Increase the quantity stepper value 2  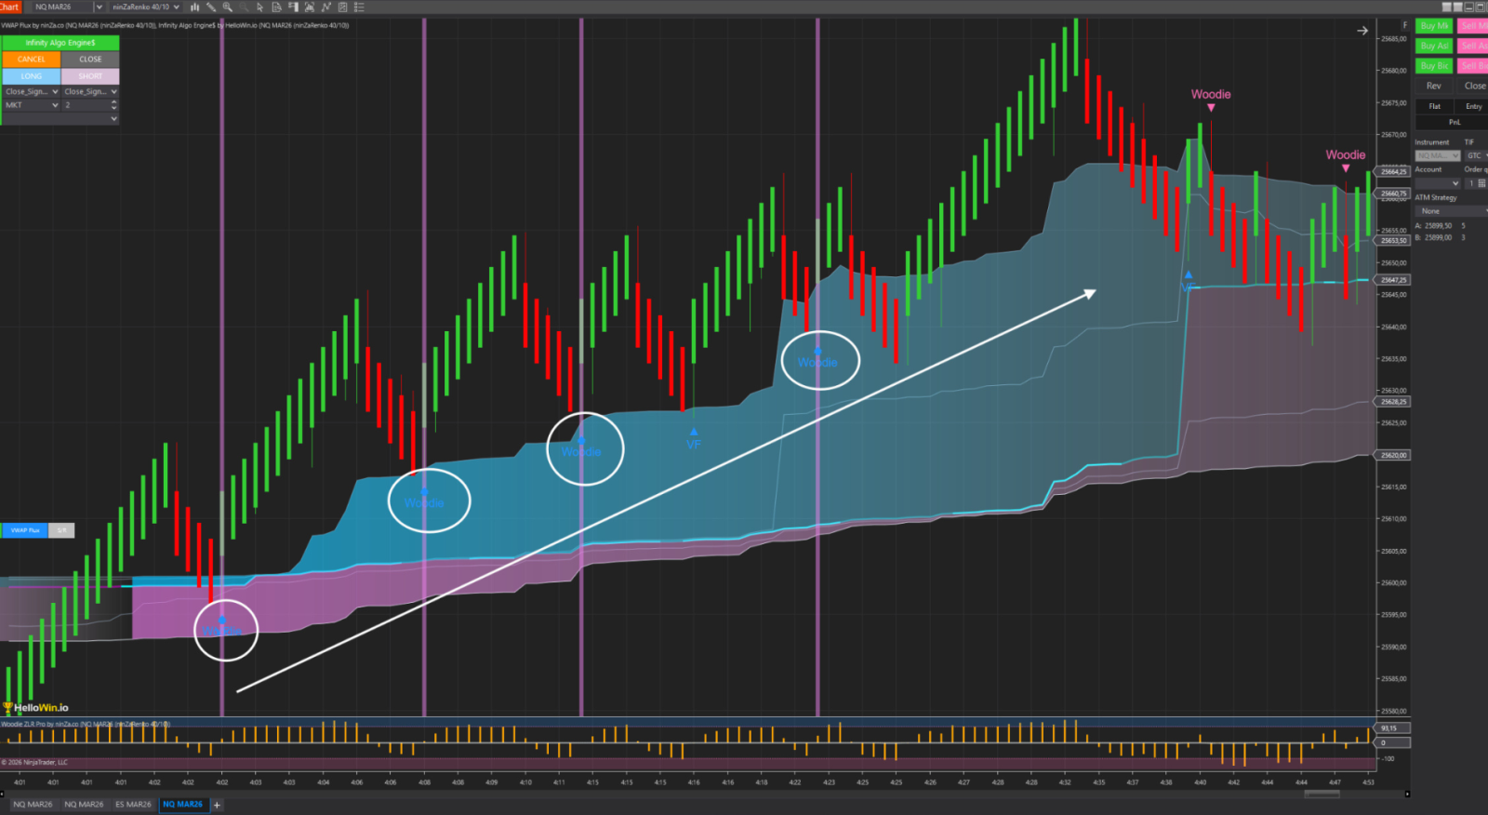(114, 102)
